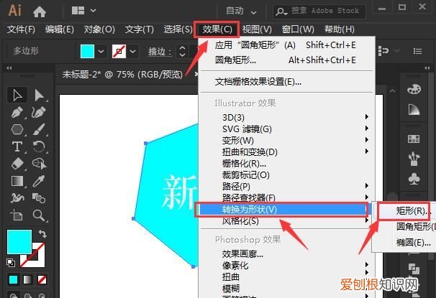Choose 裁剪标记(O) effect

click(286, 175)
